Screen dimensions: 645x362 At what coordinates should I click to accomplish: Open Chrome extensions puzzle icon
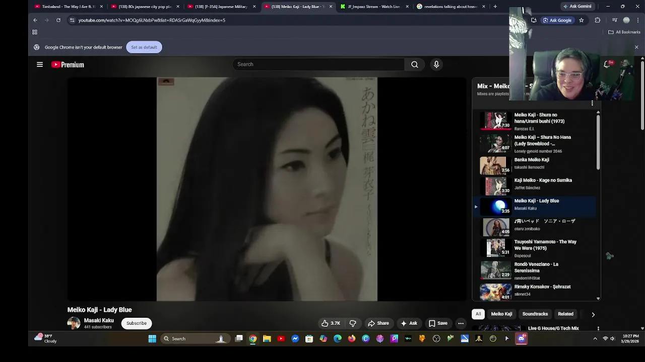click(598, 20)
